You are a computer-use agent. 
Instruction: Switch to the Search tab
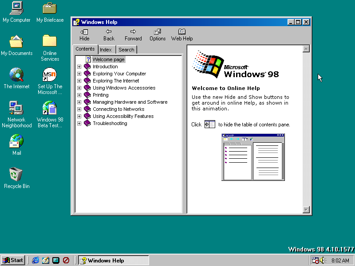pos(126,50)
